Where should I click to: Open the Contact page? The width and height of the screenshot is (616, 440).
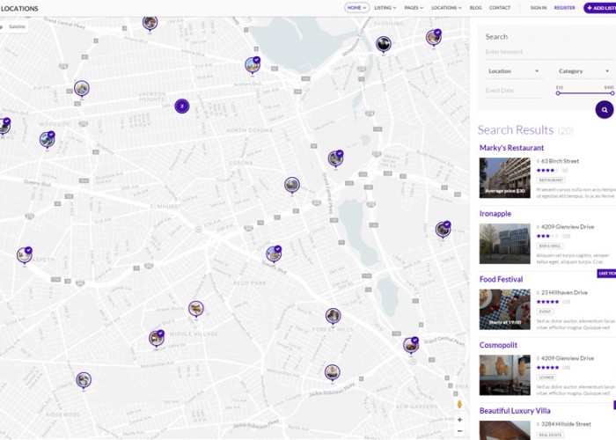[x=500, y=7]
